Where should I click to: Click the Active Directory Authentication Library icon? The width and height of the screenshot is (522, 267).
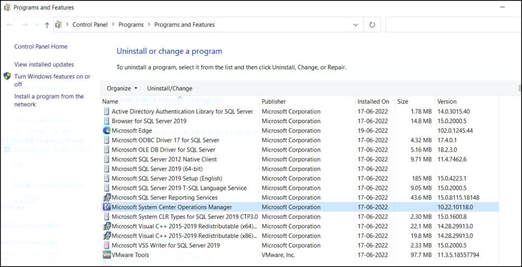coord(107,111)
